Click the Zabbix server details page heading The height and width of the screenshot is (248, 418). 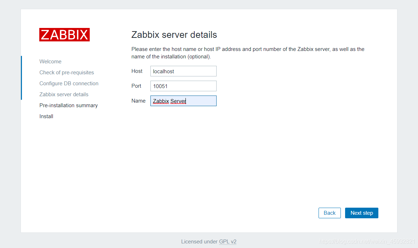(x=174, y=35)
